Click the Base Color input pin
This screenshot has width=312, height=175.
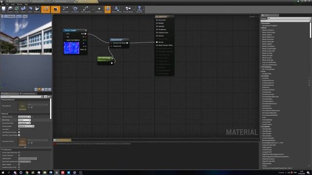pos(157,20)
